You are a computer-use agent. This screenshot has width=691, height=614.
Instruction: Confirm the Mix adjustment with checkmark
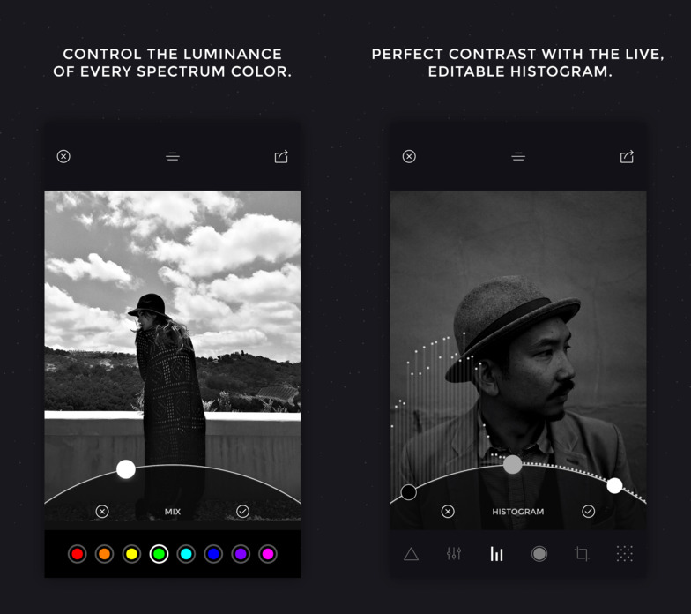click(x=243, y=512)
